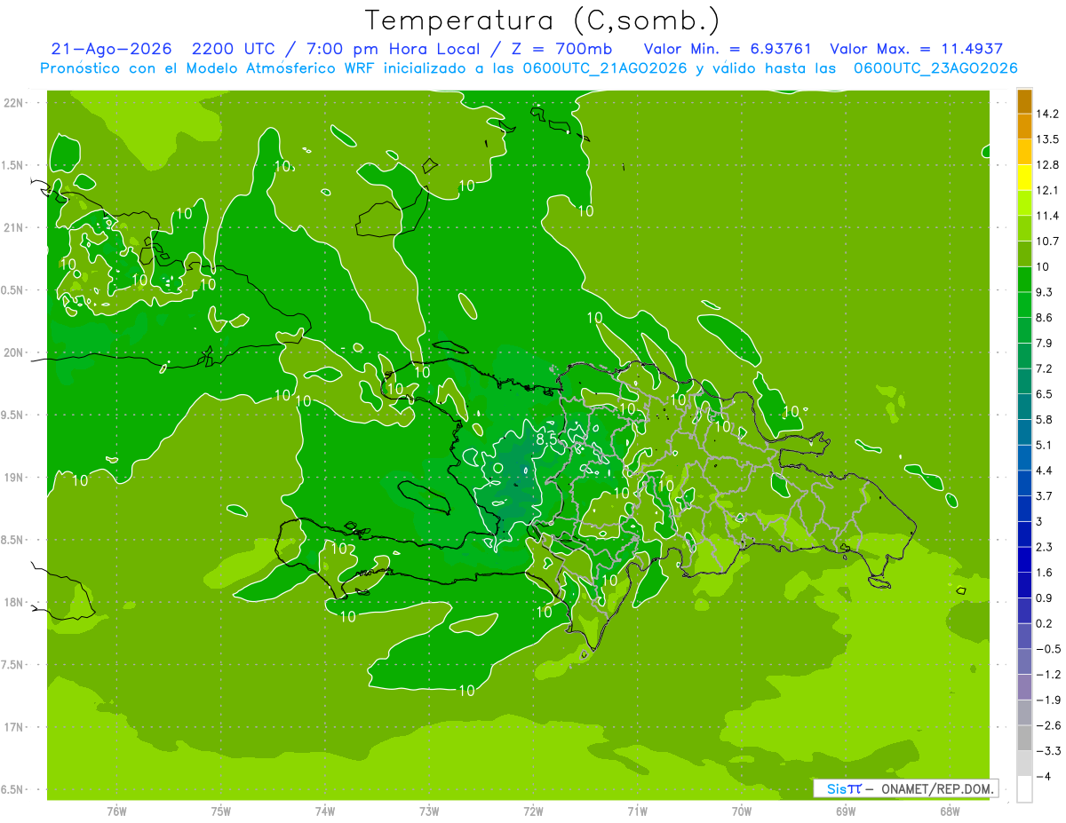This screenshot has width=1066, height=823.
Task: Click the 9.3 value on the color scale
Action: tap(1045, 292)
